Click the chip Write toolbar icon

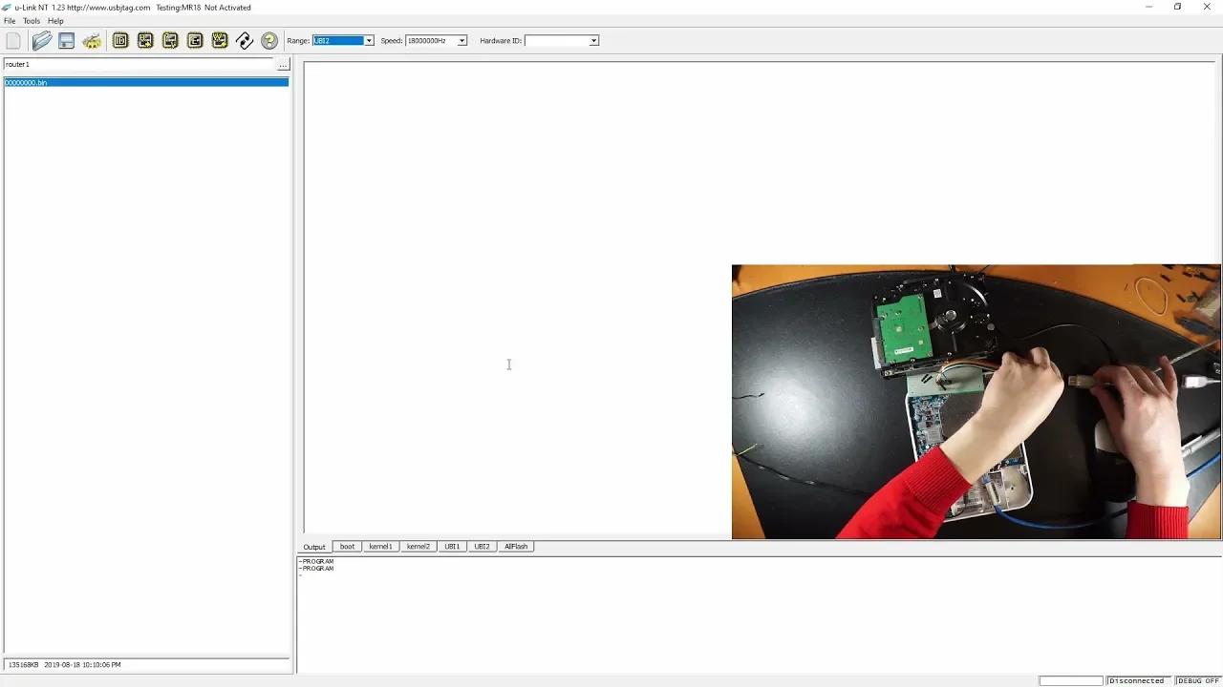tap(169, 40)
